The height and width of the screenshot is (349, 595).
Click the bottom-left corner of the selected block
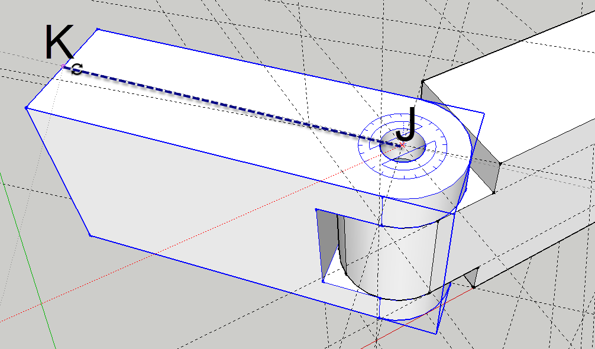[x=90, y=235]
